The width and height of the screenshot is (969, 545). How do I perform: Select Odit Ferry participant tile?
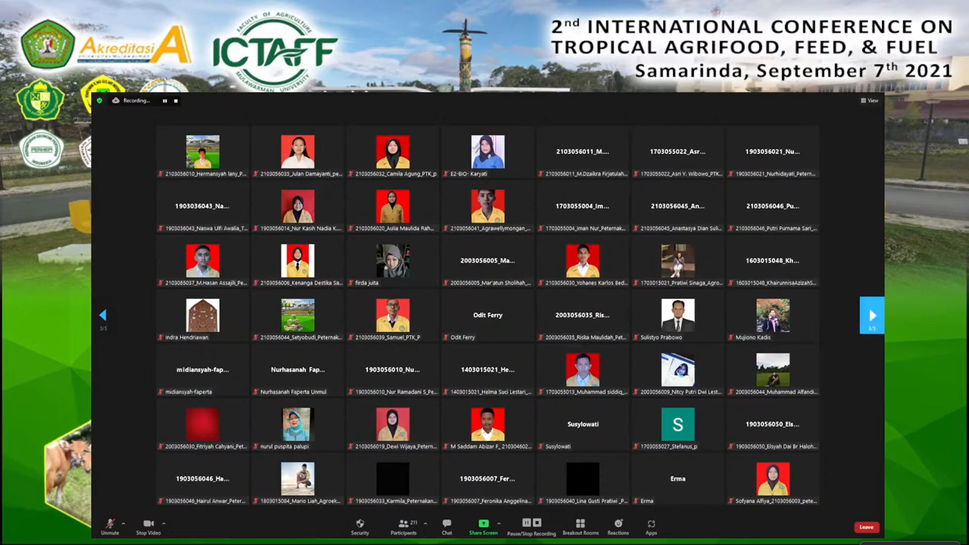(x=488, y=315)
